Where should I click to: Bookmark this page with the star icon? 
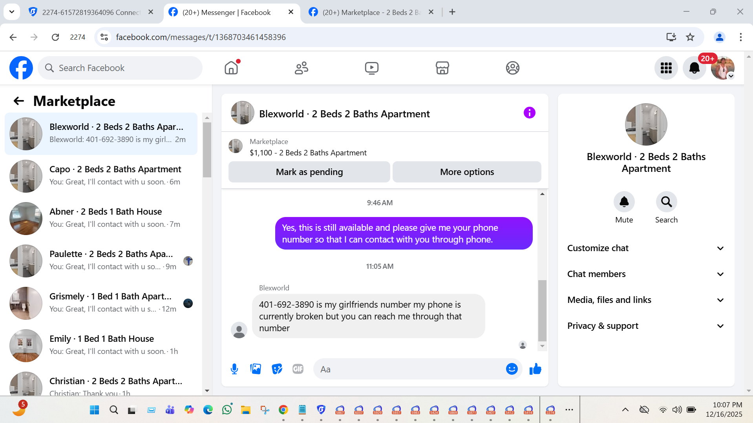pos(690,37)
